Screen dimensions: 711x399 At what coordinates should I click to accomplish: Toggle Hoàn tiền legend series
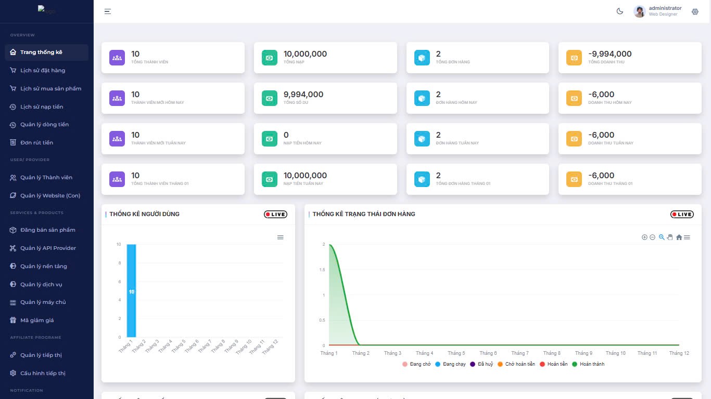pyautogui.click(x=554, y=364)
